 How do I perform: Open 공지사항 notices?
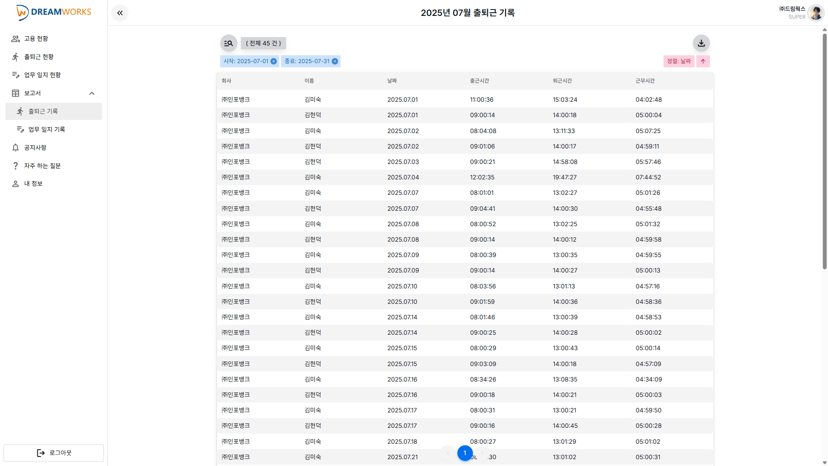click(x=35, y=148)
